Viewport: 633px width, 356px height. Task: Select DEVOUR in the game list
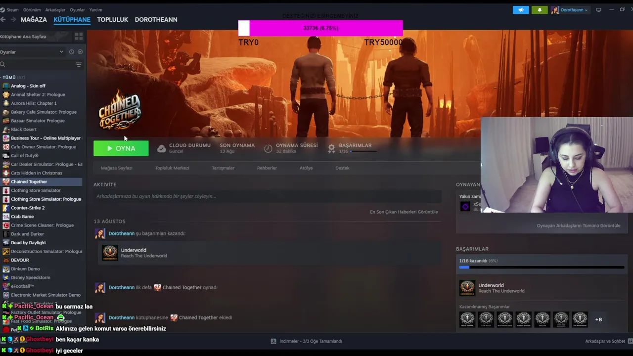[20, 260]
